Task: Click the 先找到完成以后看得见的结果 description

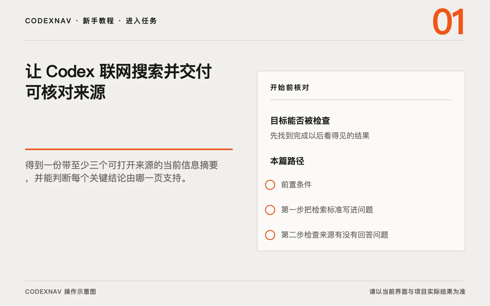Action: click(x=320, y=136)
